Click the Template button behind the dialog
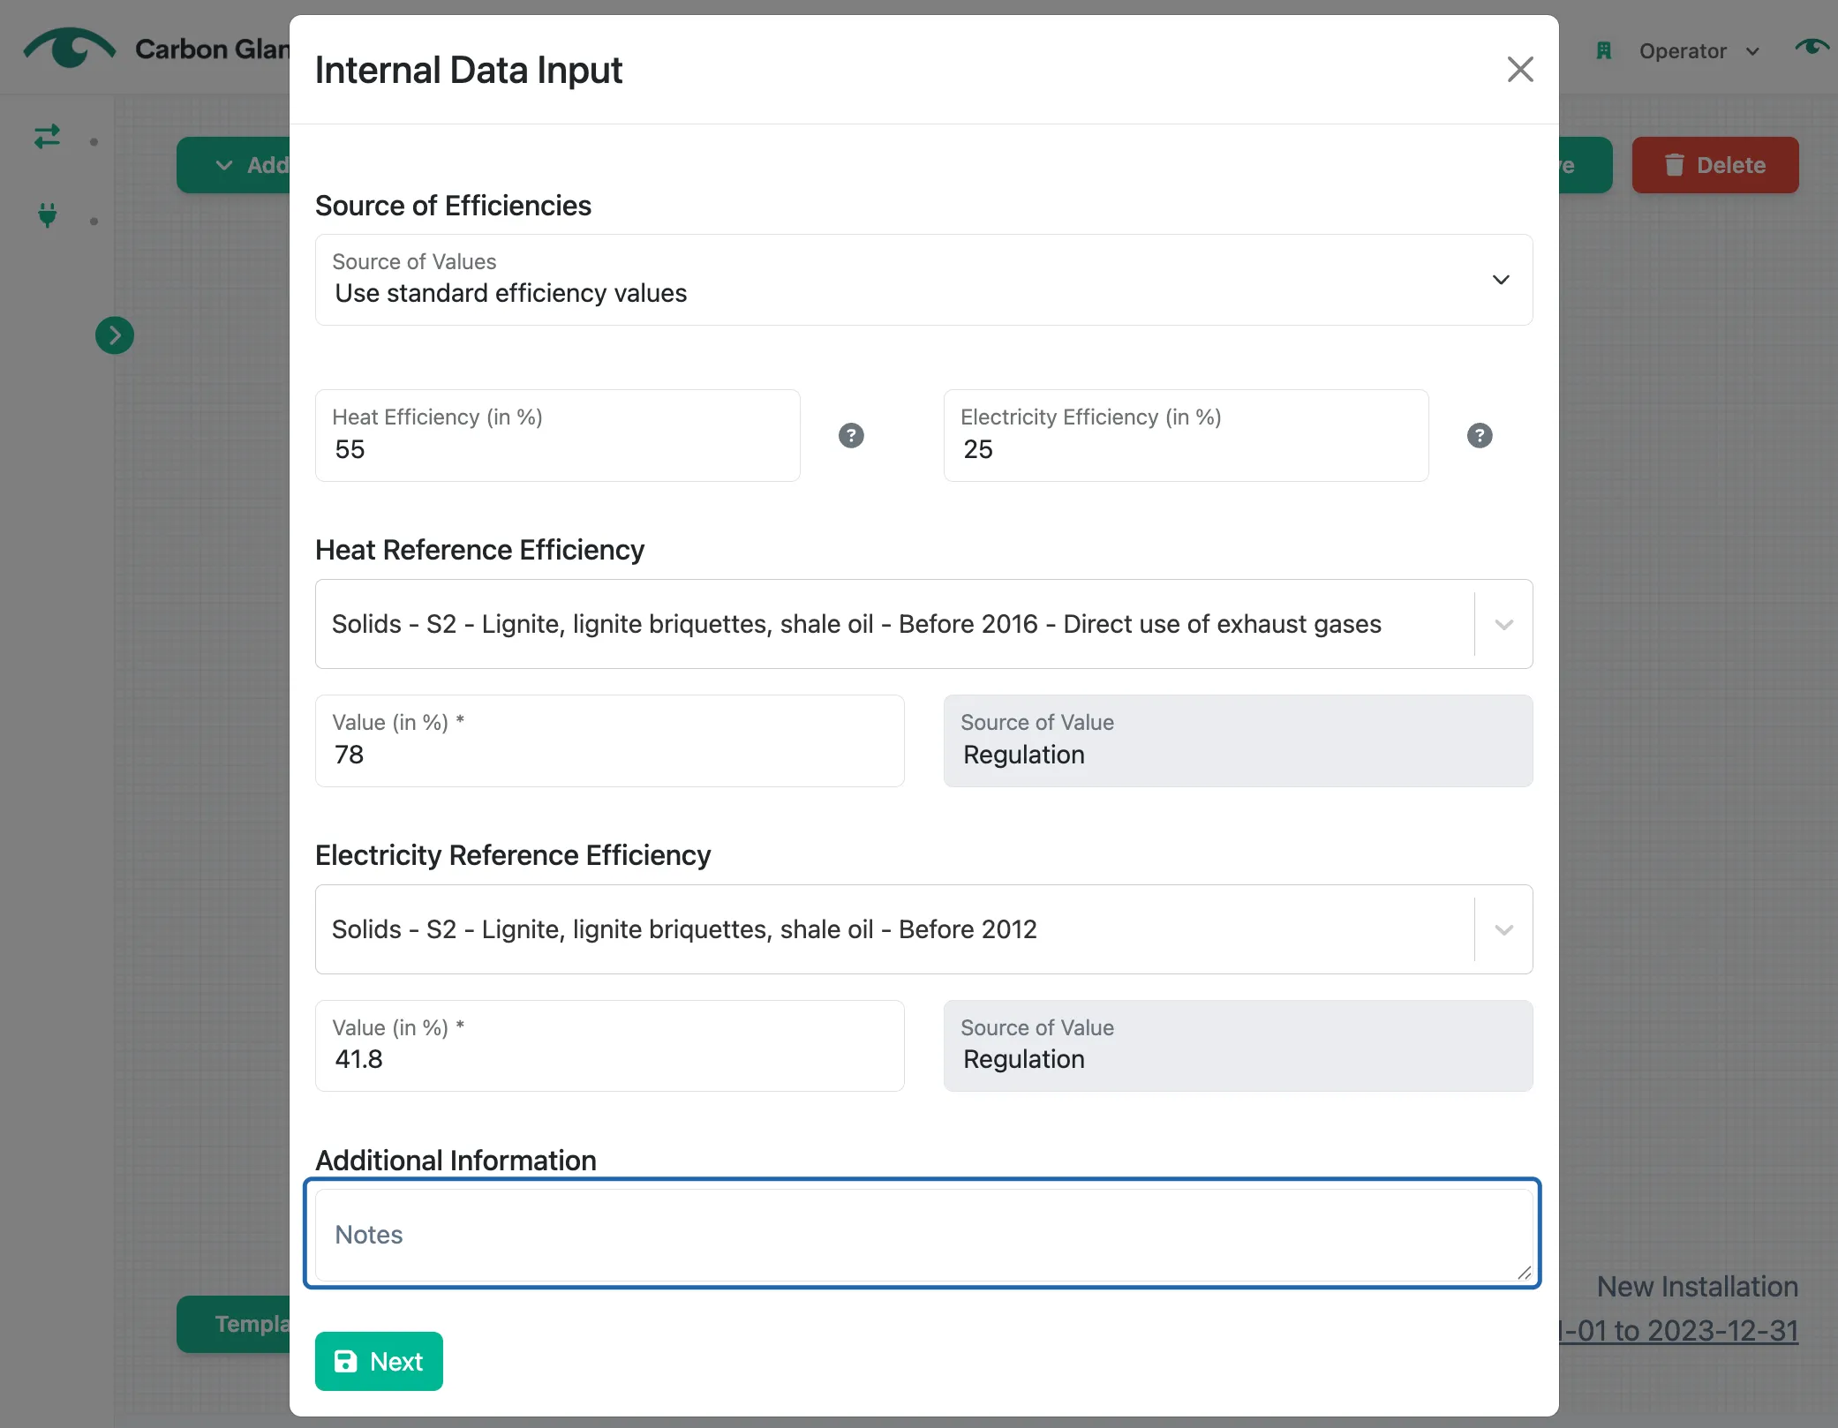 click(234, 1324)
